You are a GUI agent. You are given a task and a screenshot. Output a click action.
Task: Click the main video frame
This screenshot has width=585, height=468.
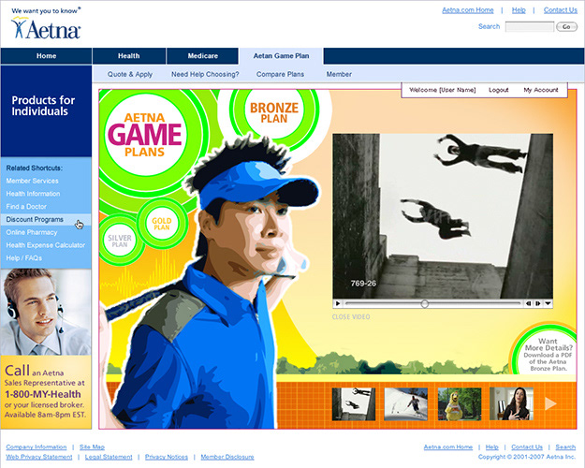click(443, 216)
